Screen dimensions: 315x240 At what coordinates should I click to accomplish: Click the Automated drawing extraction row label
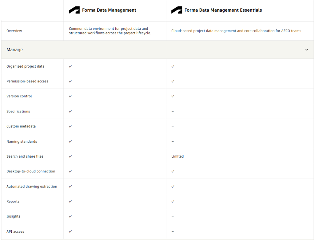(x=32, y=187)
